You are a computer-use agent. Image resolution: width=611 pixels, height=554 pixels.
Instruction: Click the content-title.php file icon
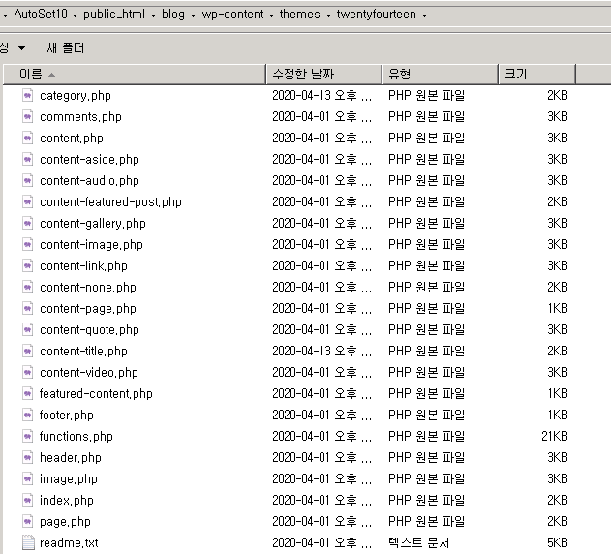pos(28,352)
